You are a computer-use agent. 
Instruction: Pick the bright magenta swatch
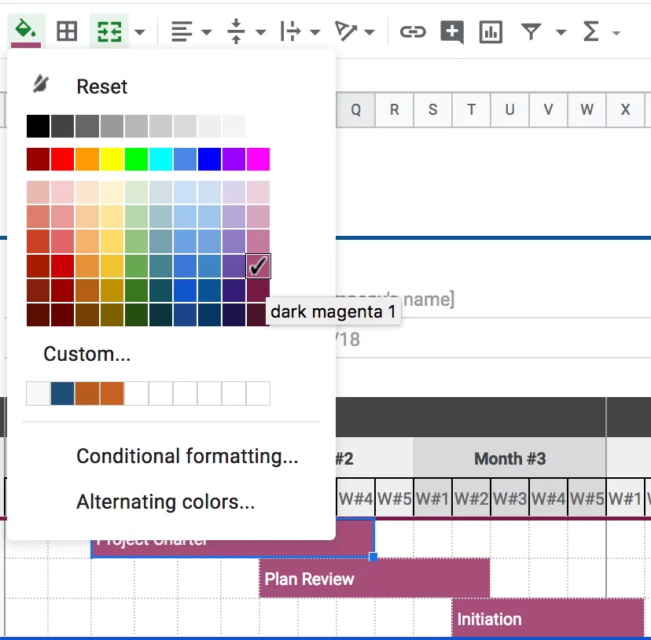point(258,159)
